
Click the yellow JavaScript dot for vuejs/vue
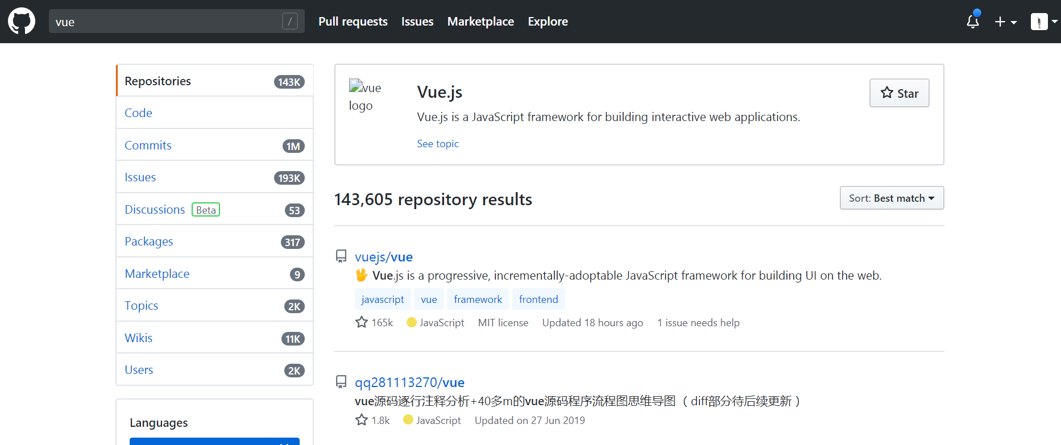(412, 322)
